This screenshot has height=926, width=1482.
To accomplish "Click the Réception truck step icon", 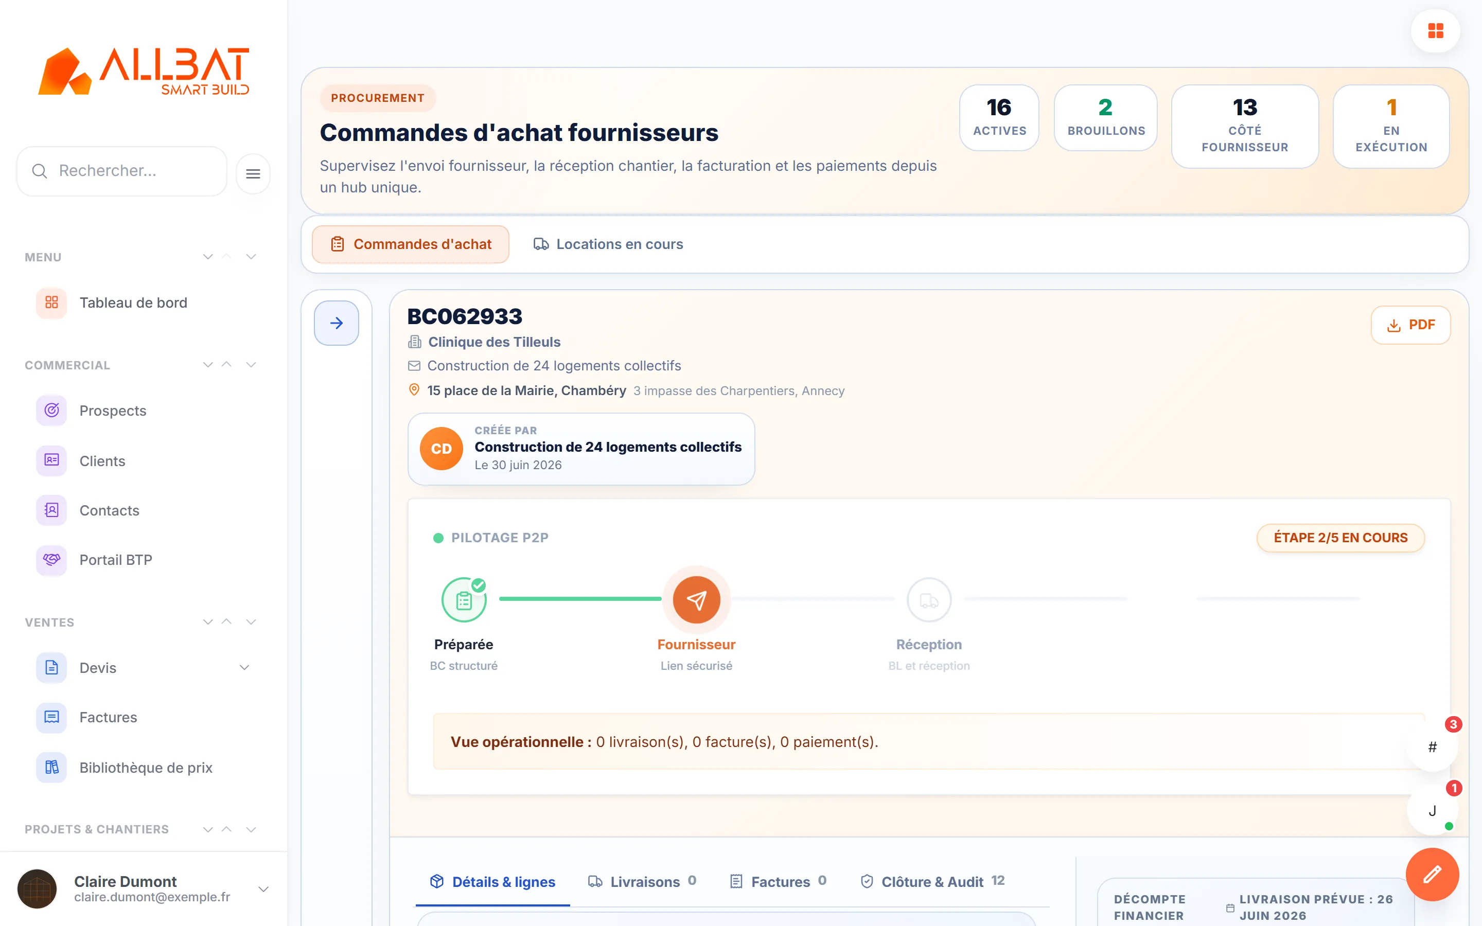I will click(x=929, y=600).
